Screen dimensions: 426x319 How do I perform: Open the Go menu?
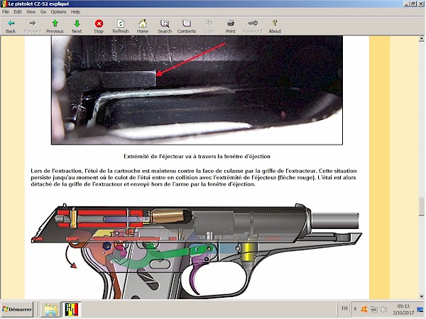click(x=43, y=11)
